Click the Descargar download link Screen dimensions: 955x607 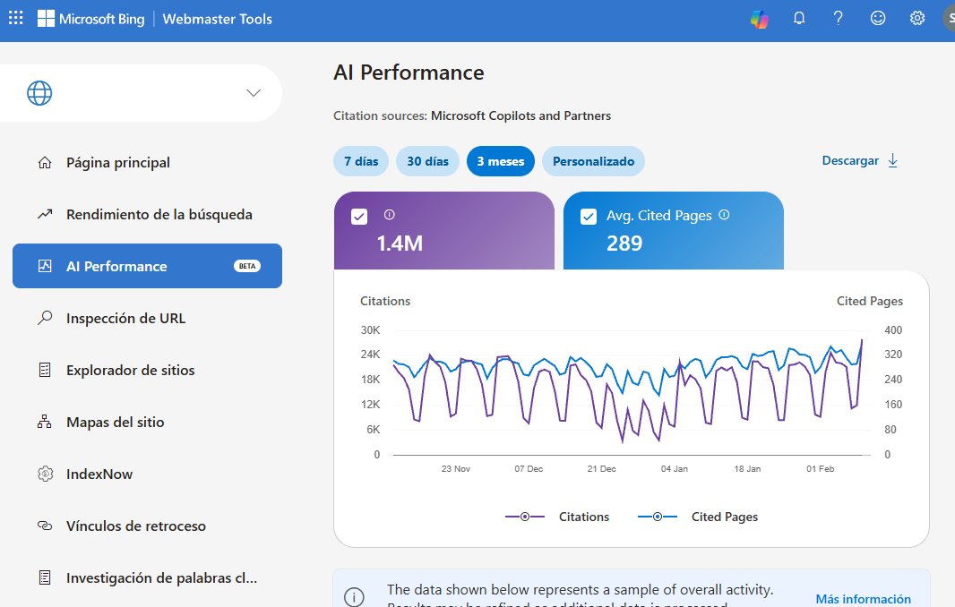tap(850, 161)
